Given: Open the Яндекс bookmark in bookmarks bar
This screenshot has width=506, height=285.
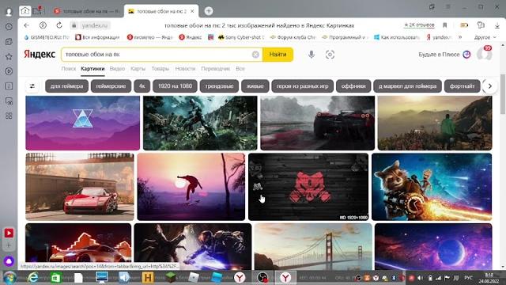Looking at the screenshot, I should (191, 37).
